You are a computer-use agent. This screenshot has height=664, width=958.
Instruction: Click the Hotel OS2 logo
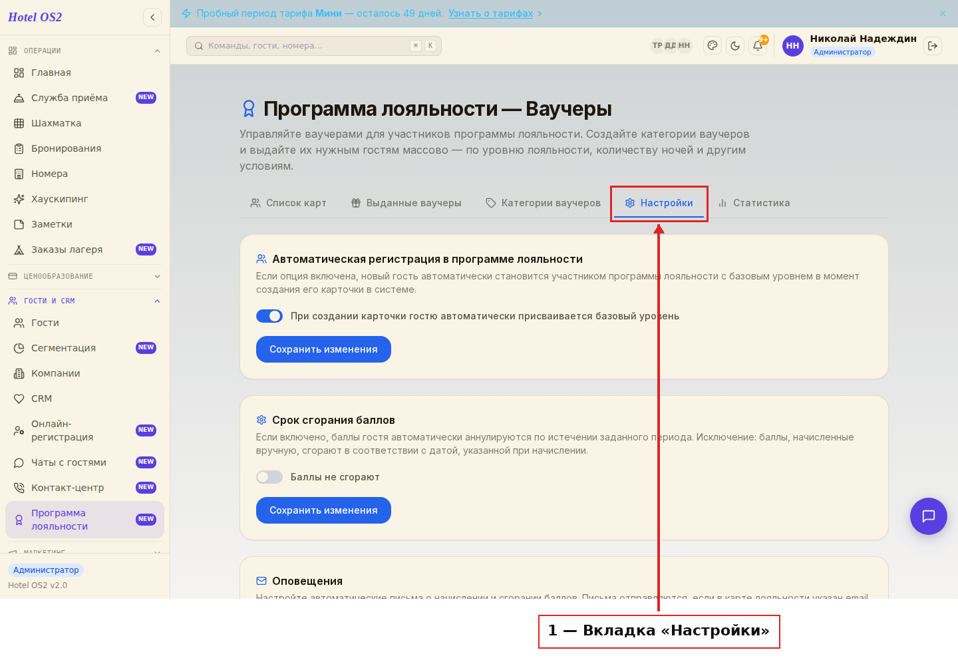click(x=35, y=17)
